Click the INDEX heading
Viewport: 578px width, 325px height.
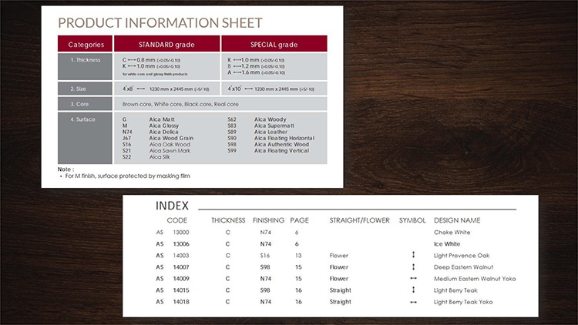tap(172, 206)
